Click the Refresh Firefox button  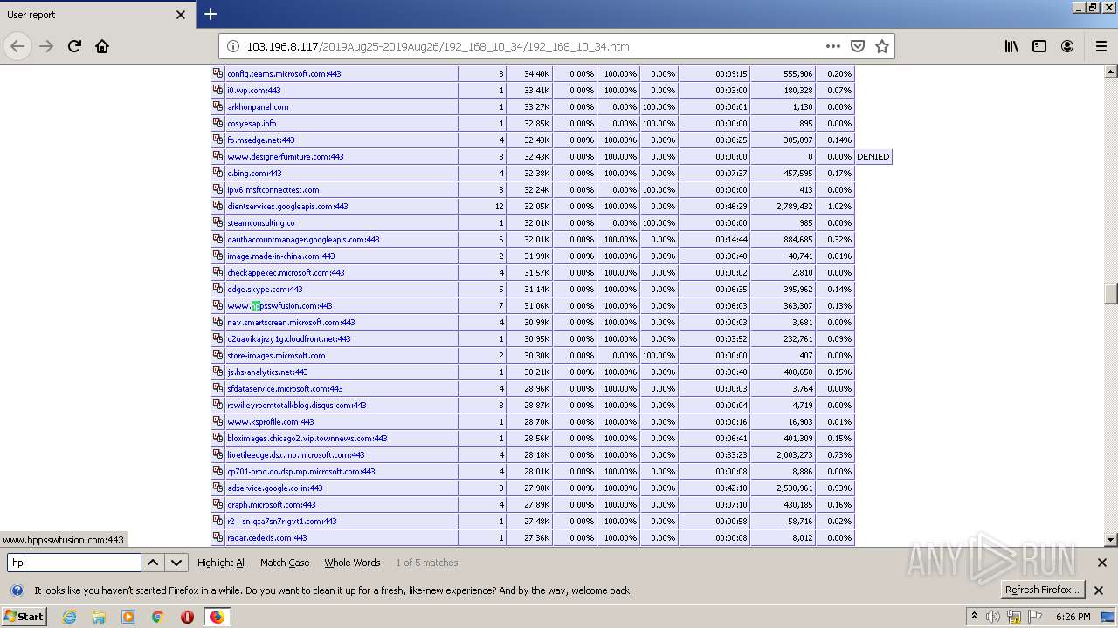coord(1044,590)
